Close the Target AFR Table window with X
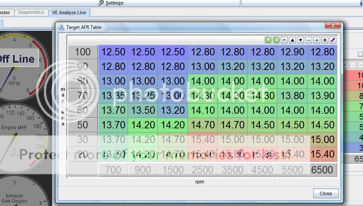This screenshot has width=363, height=206. point(333,25)
